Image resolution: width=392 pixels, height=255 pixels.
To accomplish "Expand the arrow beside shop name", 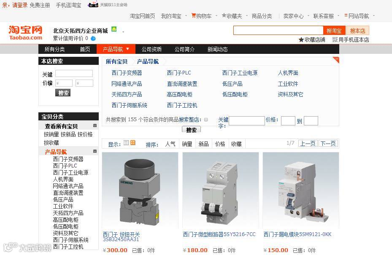I will [x=123, y=32].
